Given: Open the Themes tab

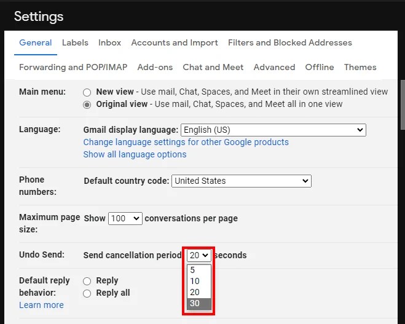Looking at the screenshot, I should (x=360, y=67).
